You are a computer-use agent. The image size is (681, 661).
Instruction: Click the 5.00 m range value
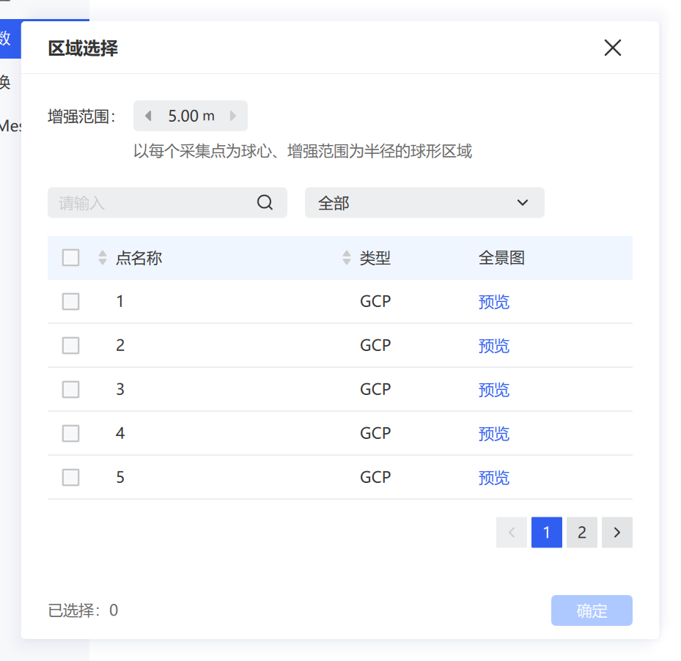pyautogui.click(x=191, y=116)
